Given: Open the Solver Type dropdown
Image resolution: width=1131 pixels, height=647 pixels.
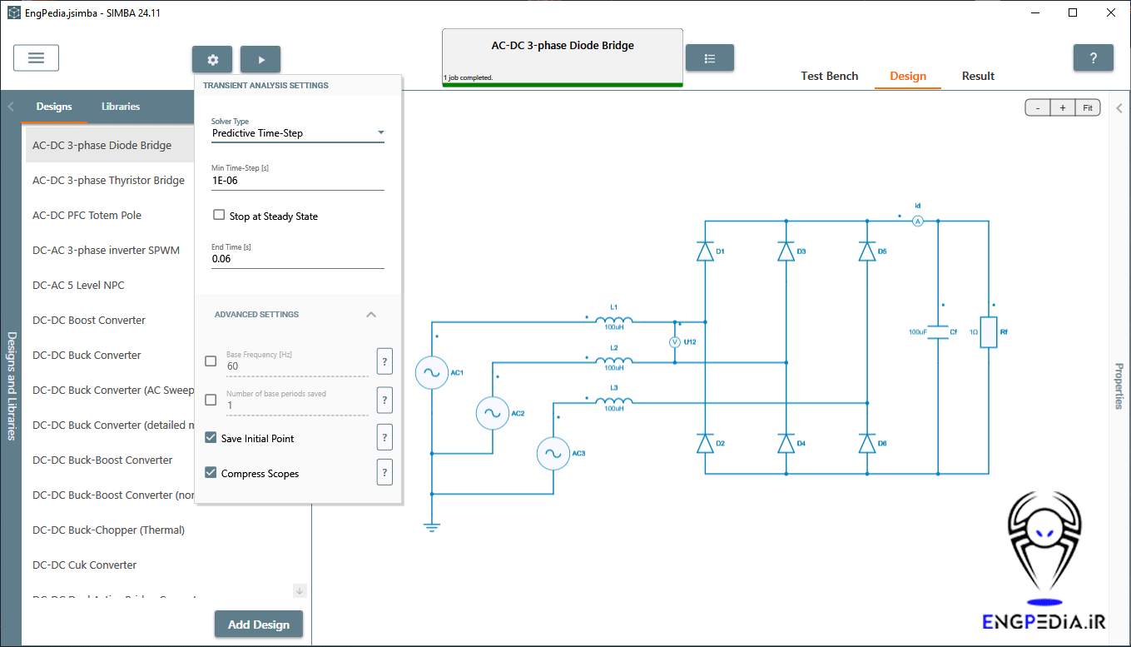Looking at the screenshot, I should click(297, 133).
